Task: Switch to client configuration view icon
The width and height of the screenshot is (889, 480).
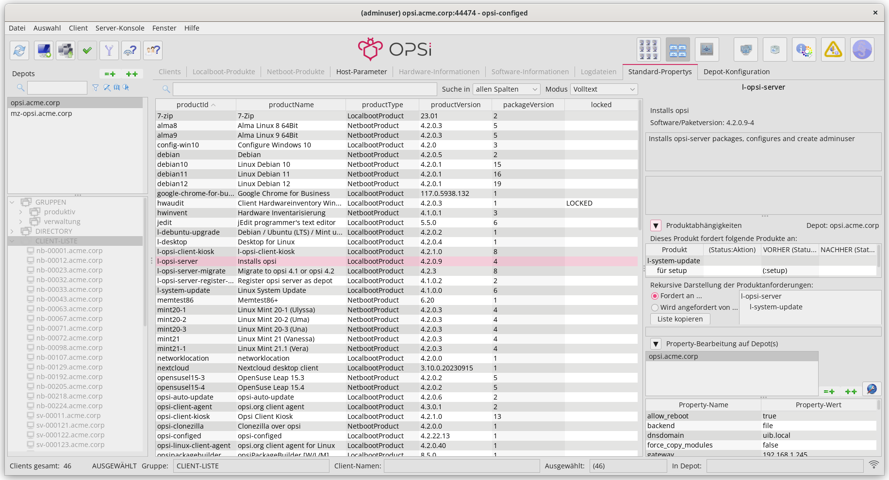Action: (x=649, y=49)
